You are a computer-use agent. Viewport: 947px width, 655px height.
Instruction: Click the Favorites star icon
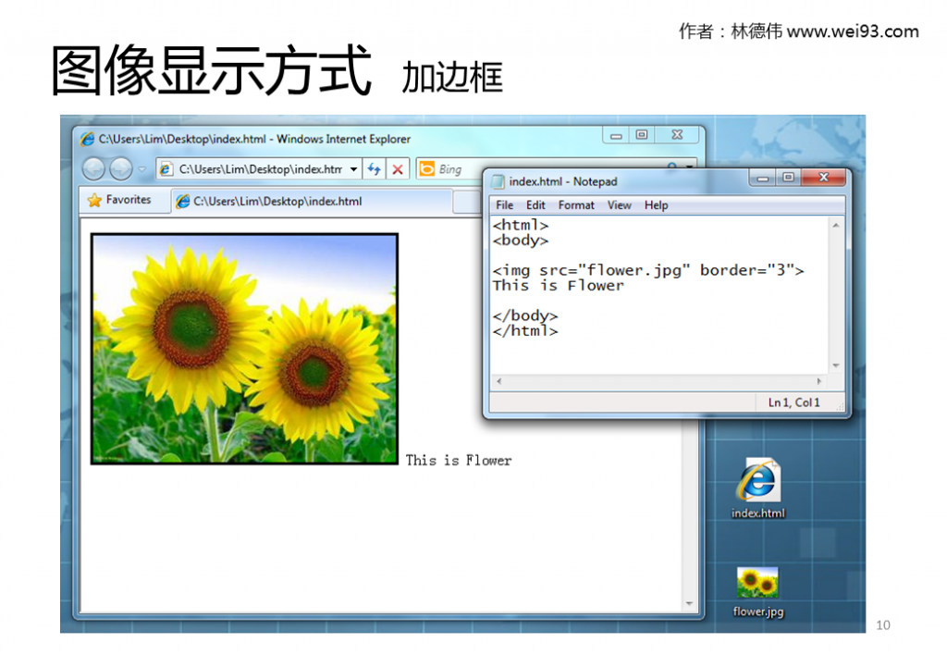[94, 200]
